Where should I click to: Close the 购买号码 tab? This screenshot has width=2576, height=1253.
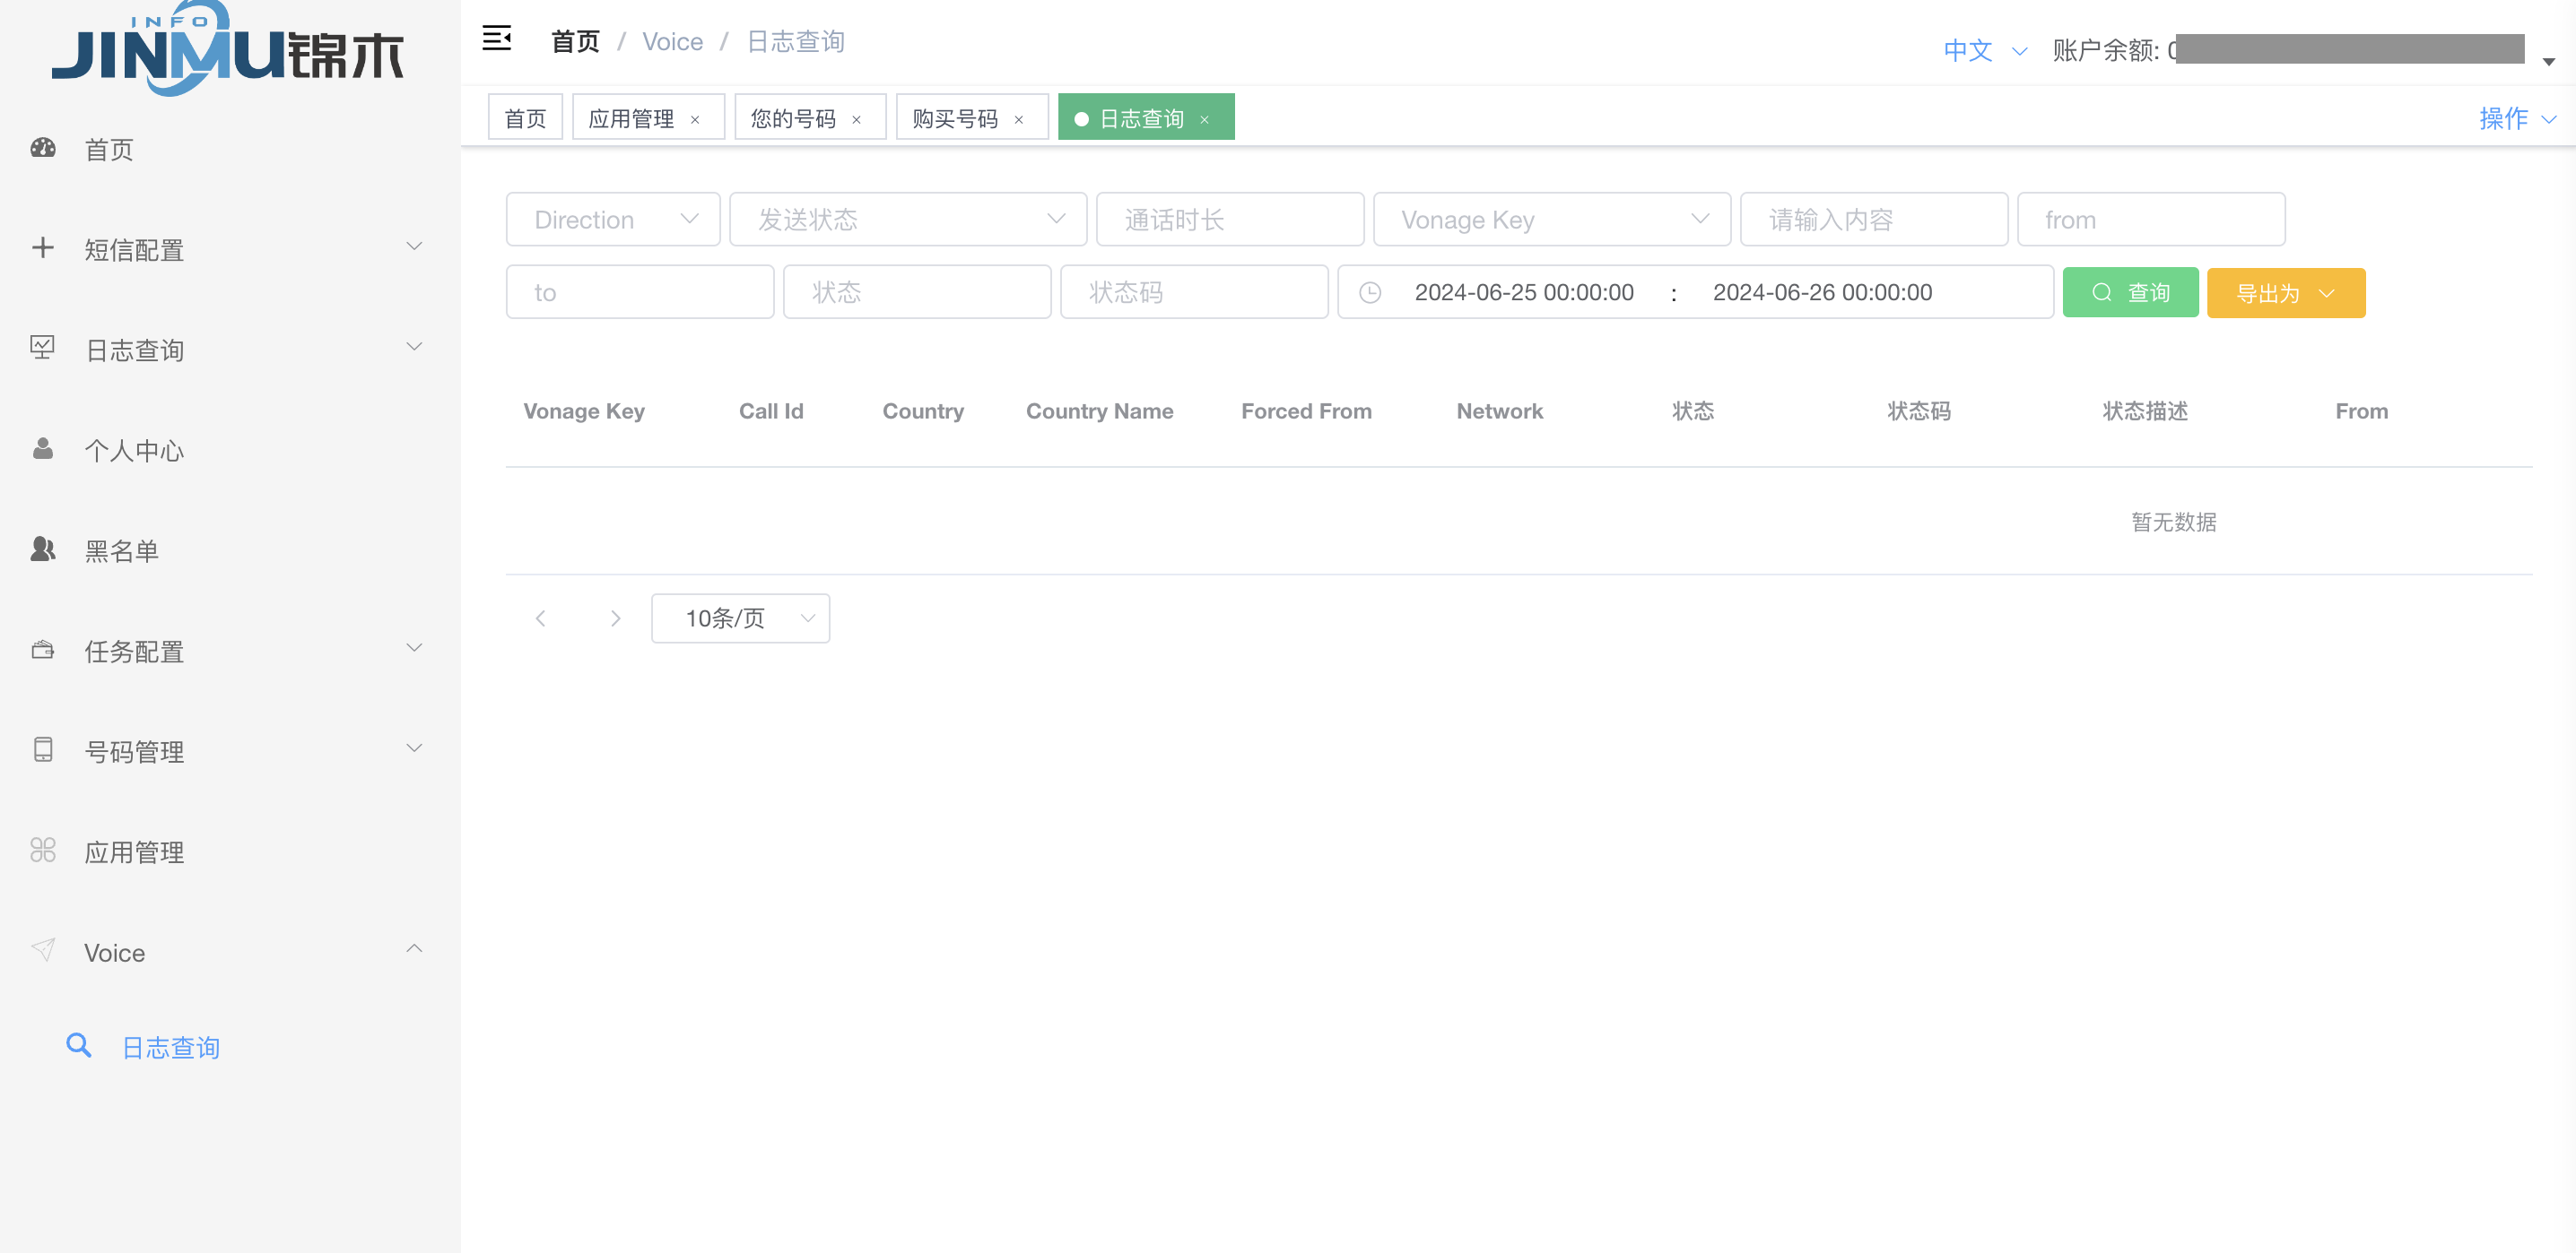pos(1019,120)
